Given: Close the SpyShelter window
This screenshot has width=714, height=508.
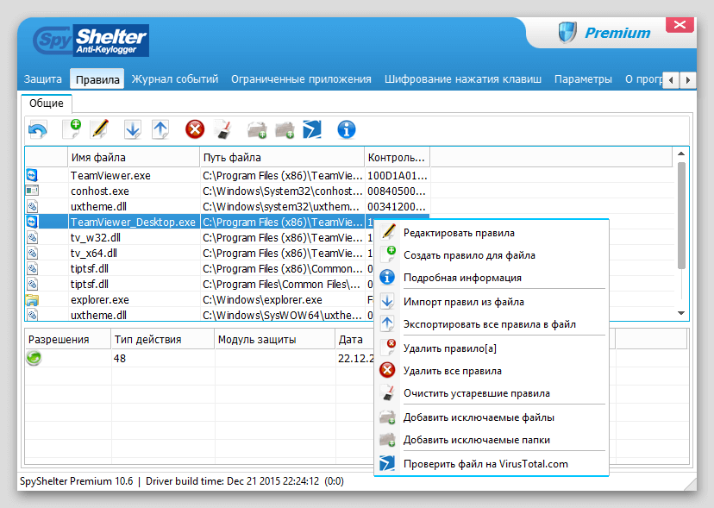Looking at the screenshot, I should tap(680, 25).
